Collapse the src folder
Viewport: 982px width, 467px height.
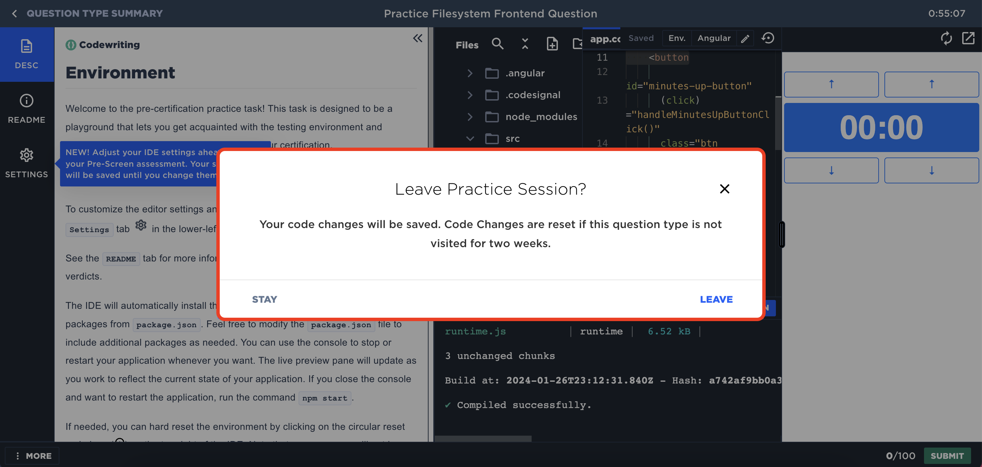[470, 139]
